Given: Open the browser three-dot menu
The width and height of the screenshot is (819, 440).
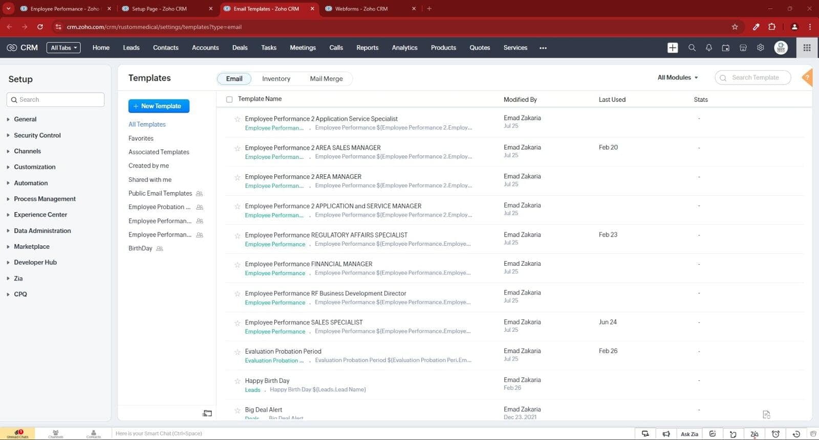Looking at the screenshot, I should click(810, 27).
